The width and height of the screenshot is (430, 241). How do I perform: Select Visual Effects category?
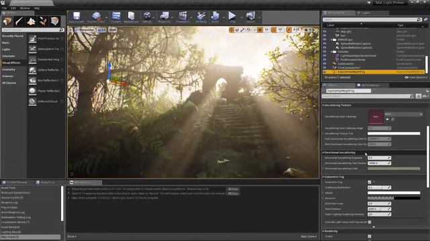pos(11,63)
